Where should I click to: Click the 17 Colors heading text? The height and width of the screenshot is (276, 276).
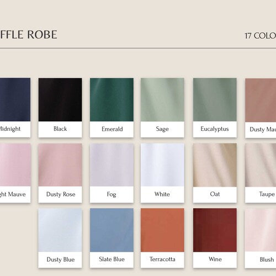point(260,35)
